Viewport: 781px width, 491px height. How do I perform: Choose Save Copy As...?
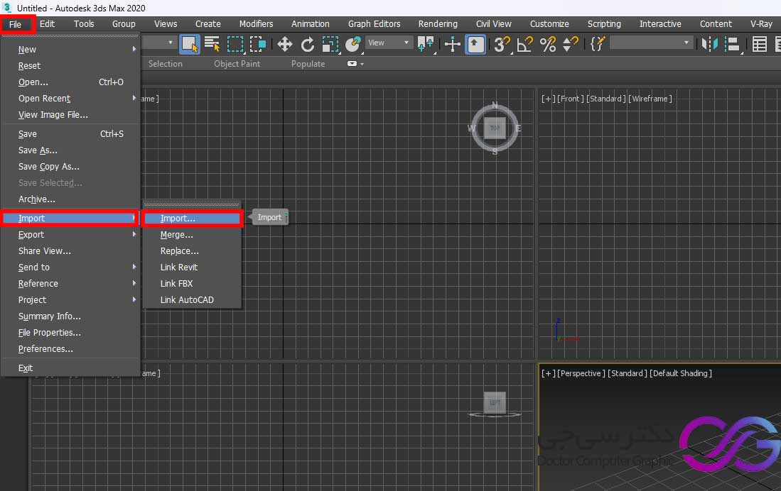coord(70,167)
